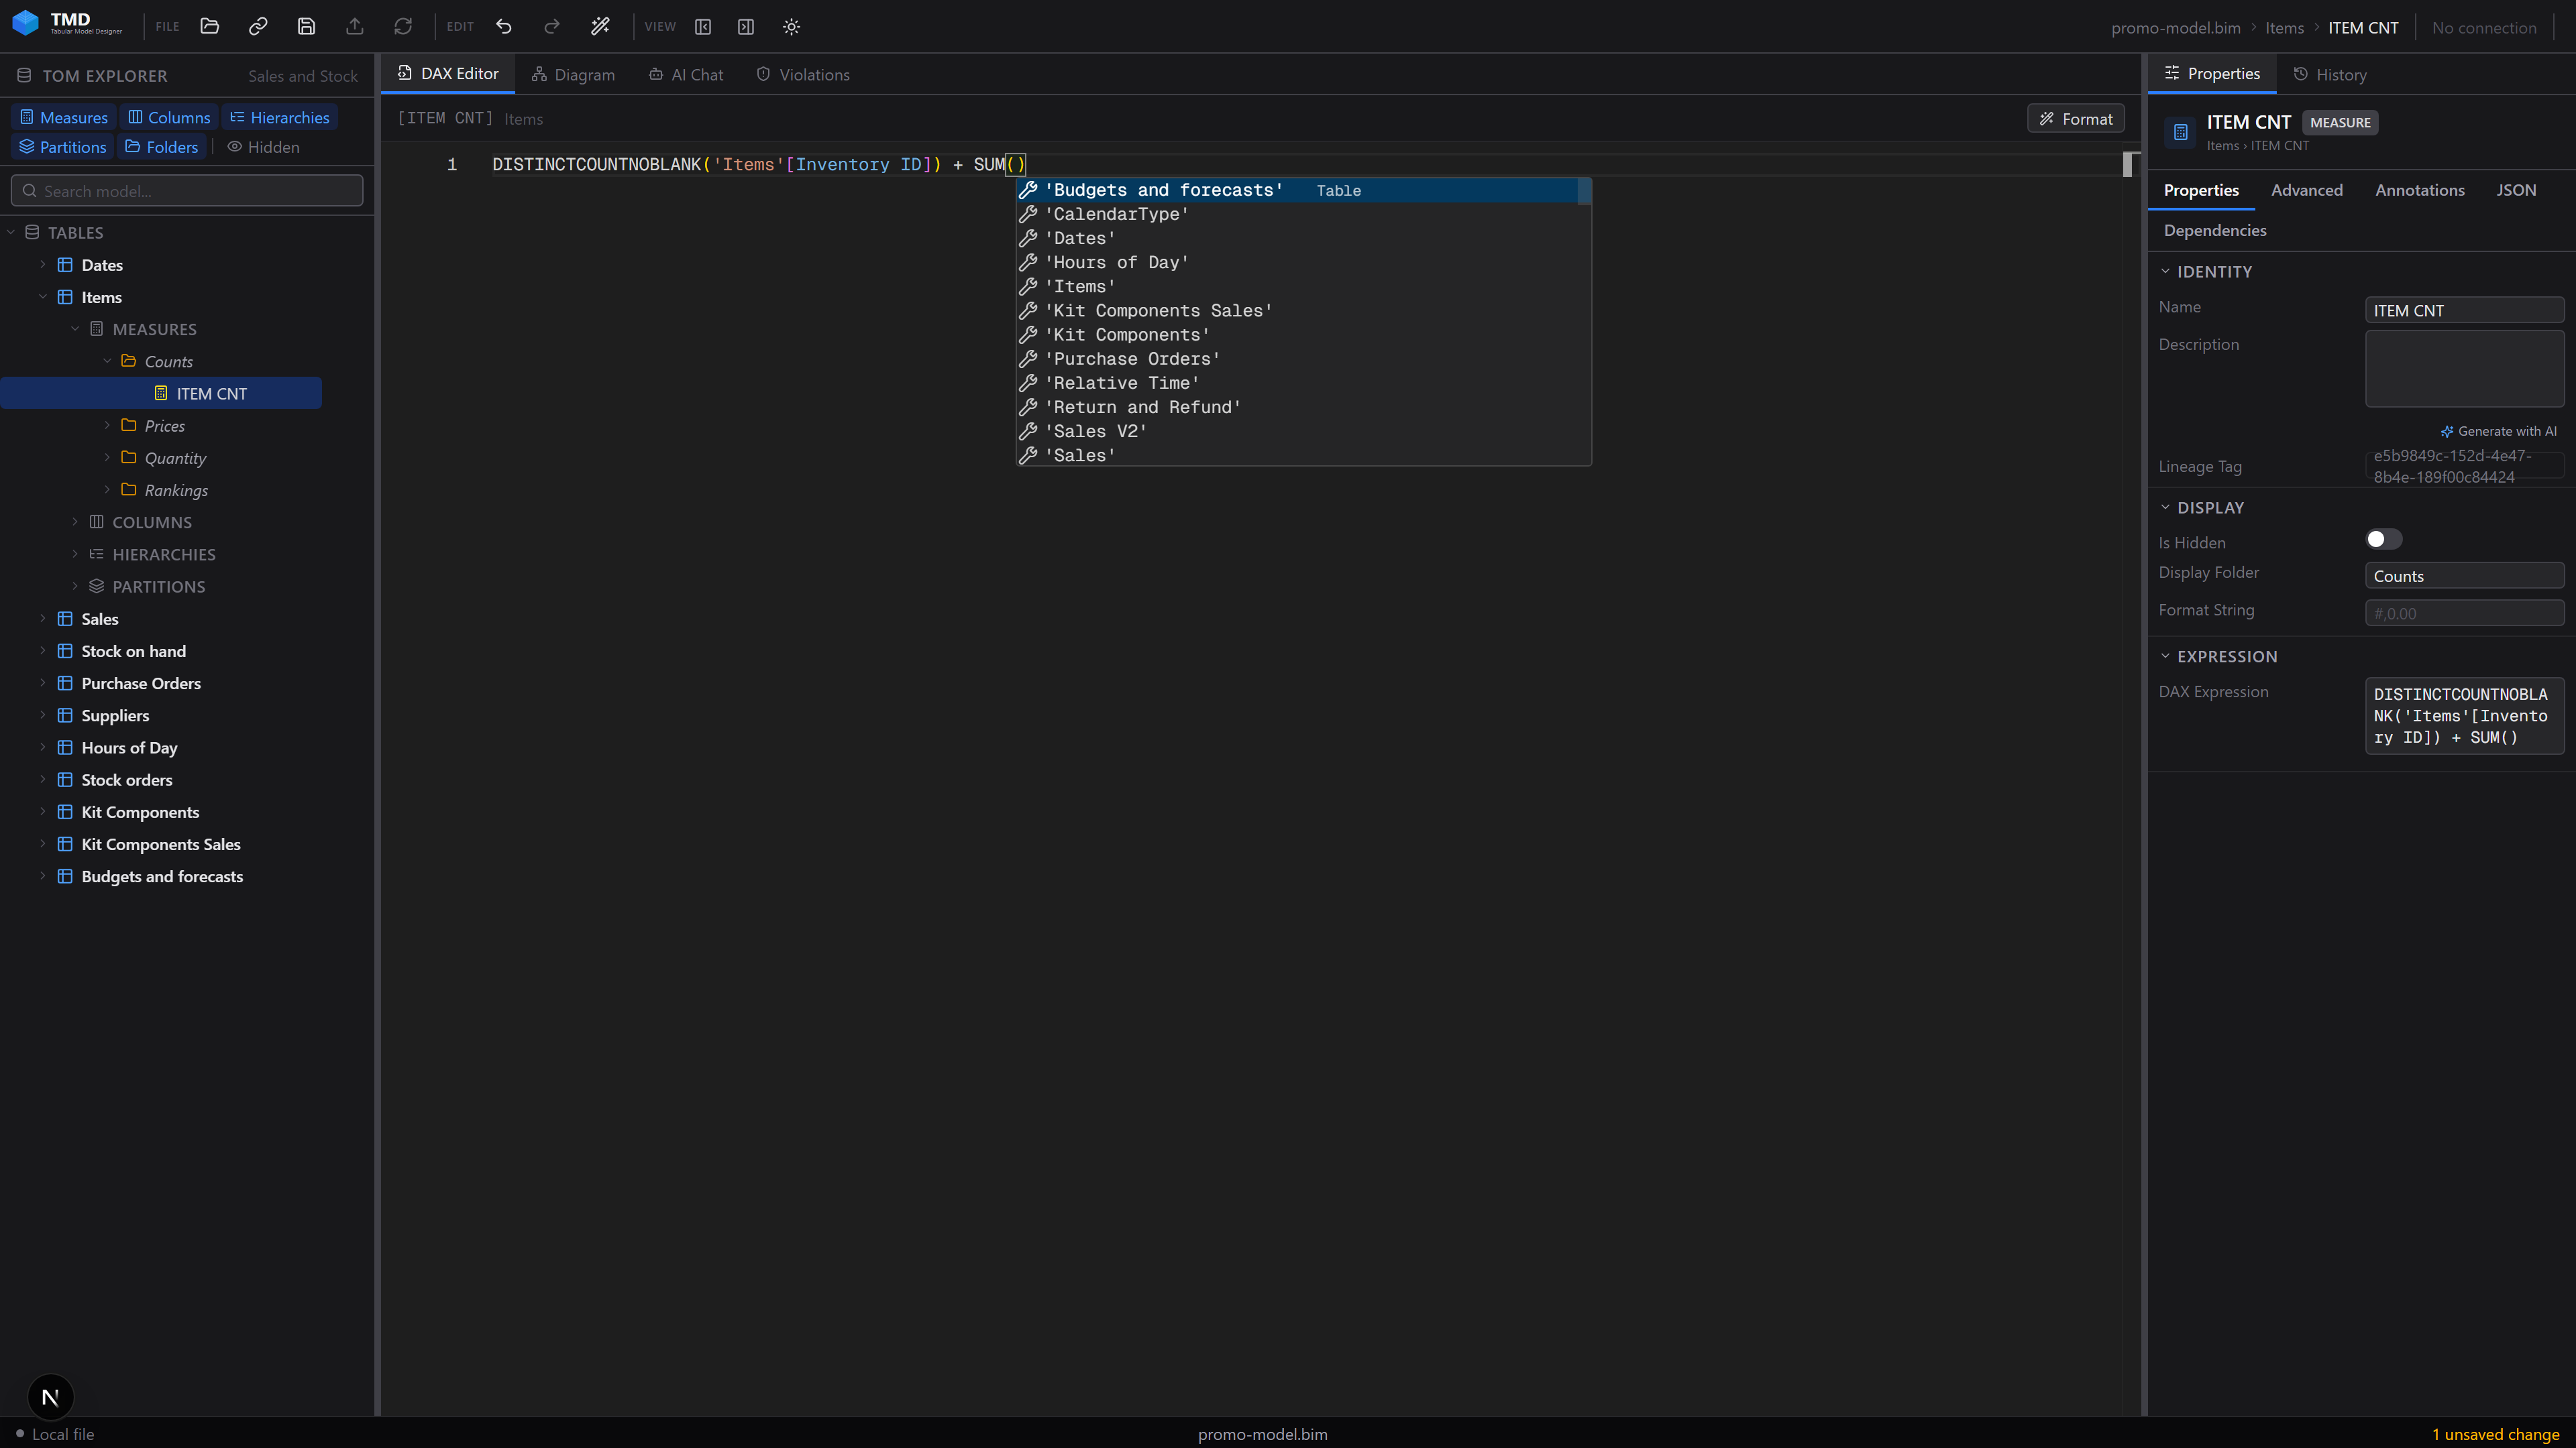
Task: Toggle the Folders filter
Action: [x=162, y=147]
